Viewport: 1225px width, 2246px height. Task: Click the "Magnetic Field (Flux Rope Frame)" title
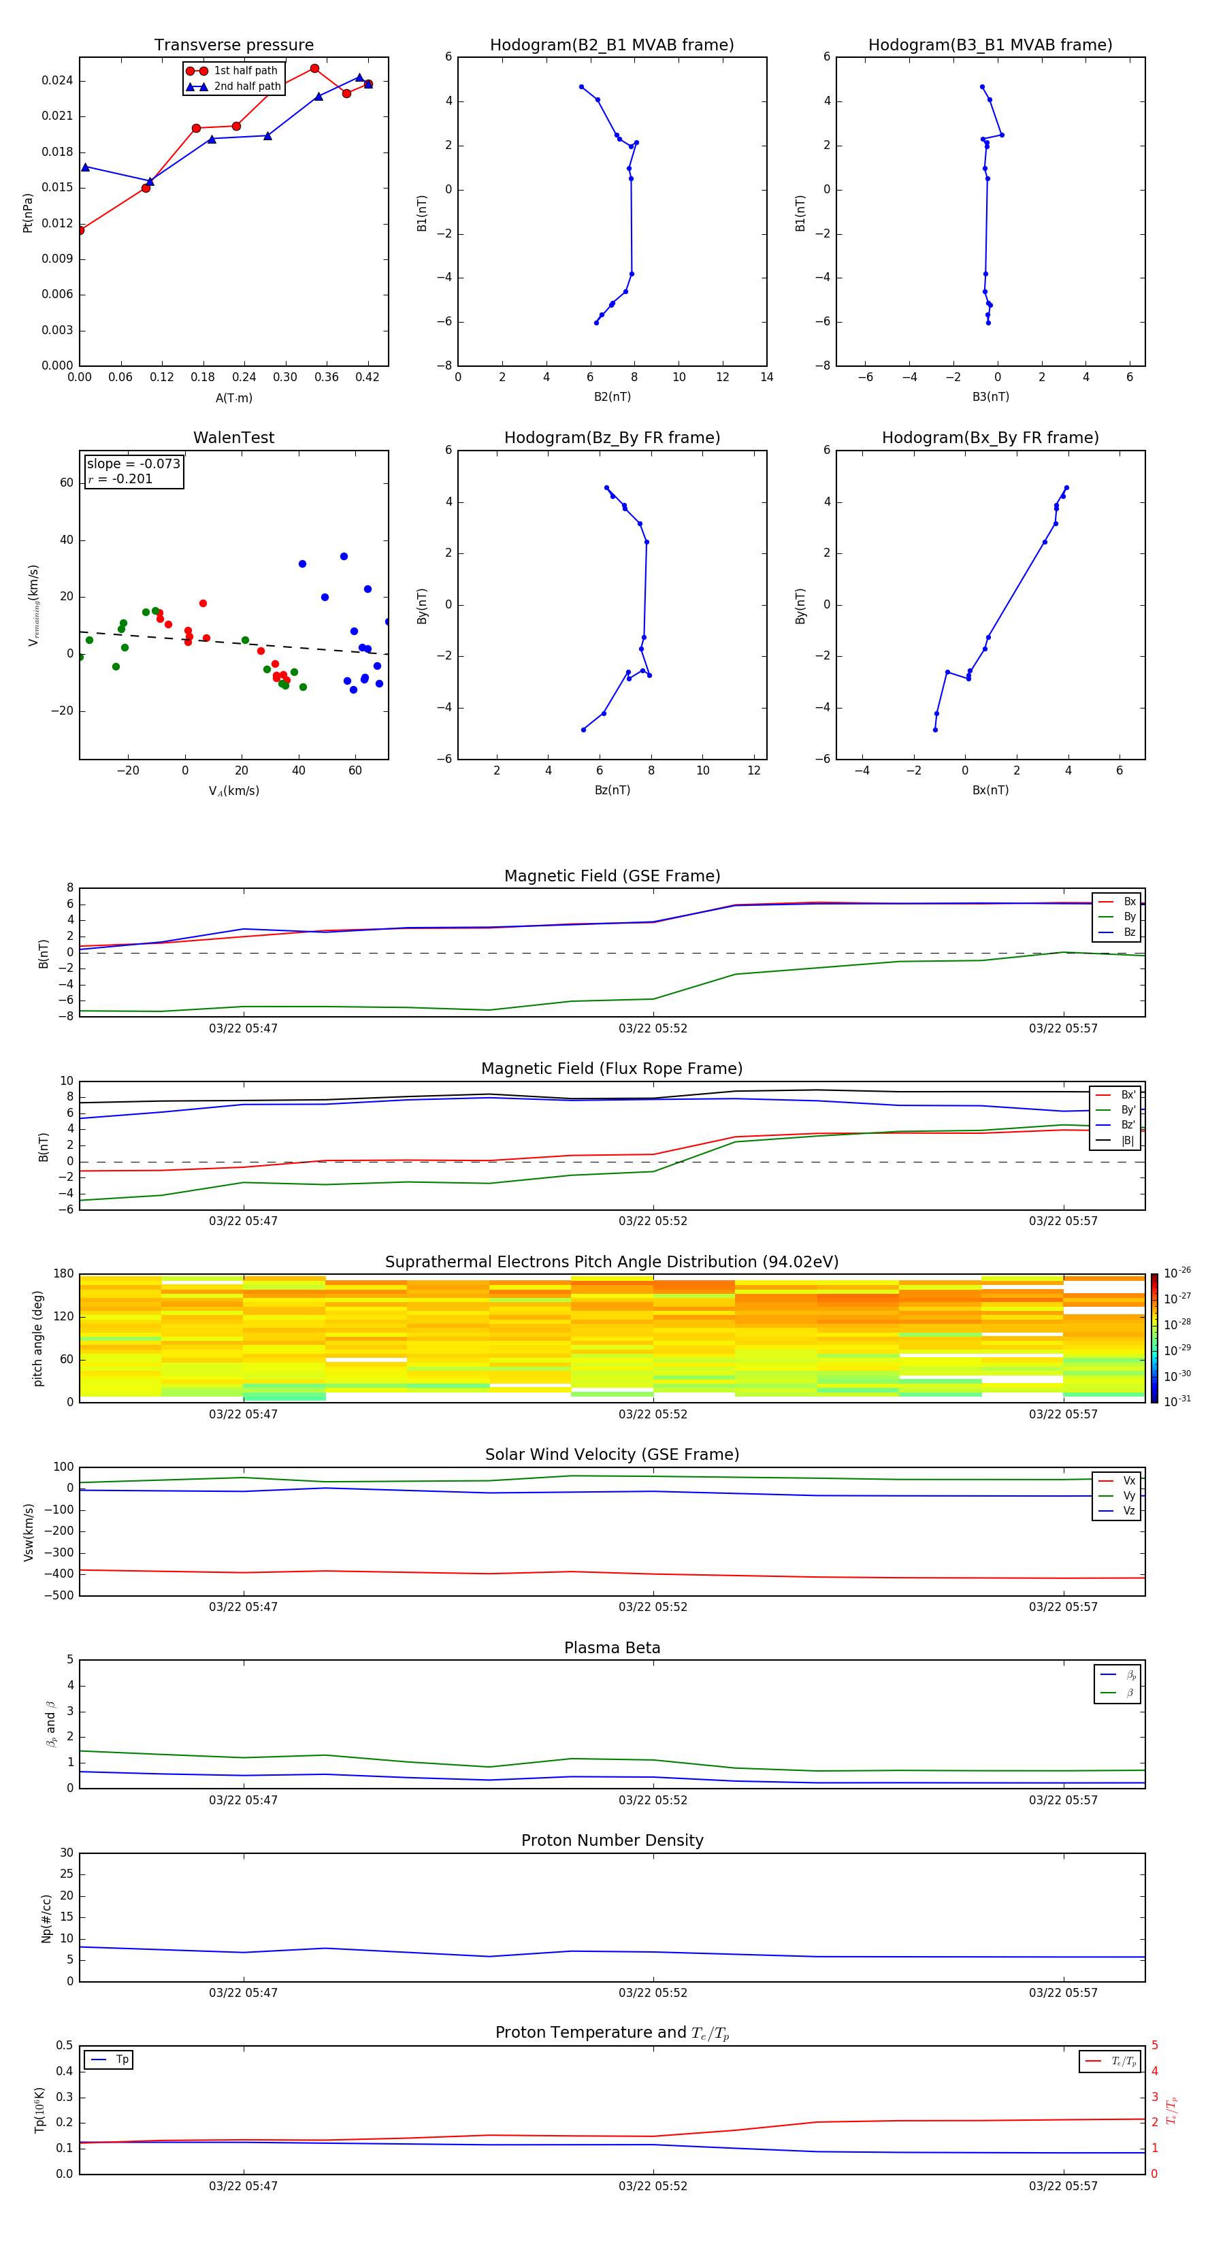point(612,1069)
